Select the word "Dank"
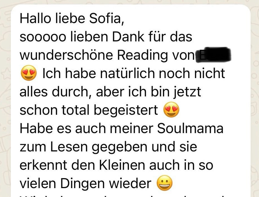The height and width of the screenshot is (197, 259). coord(128,37)
